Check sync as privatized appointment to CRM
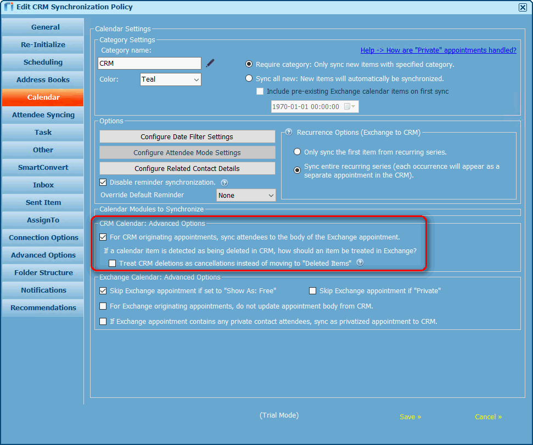 click(x=103, y=321)
